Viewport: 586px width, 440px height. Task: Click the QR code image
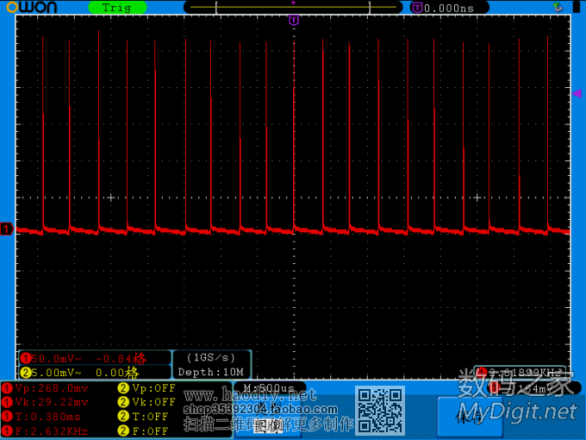point(380,412)
